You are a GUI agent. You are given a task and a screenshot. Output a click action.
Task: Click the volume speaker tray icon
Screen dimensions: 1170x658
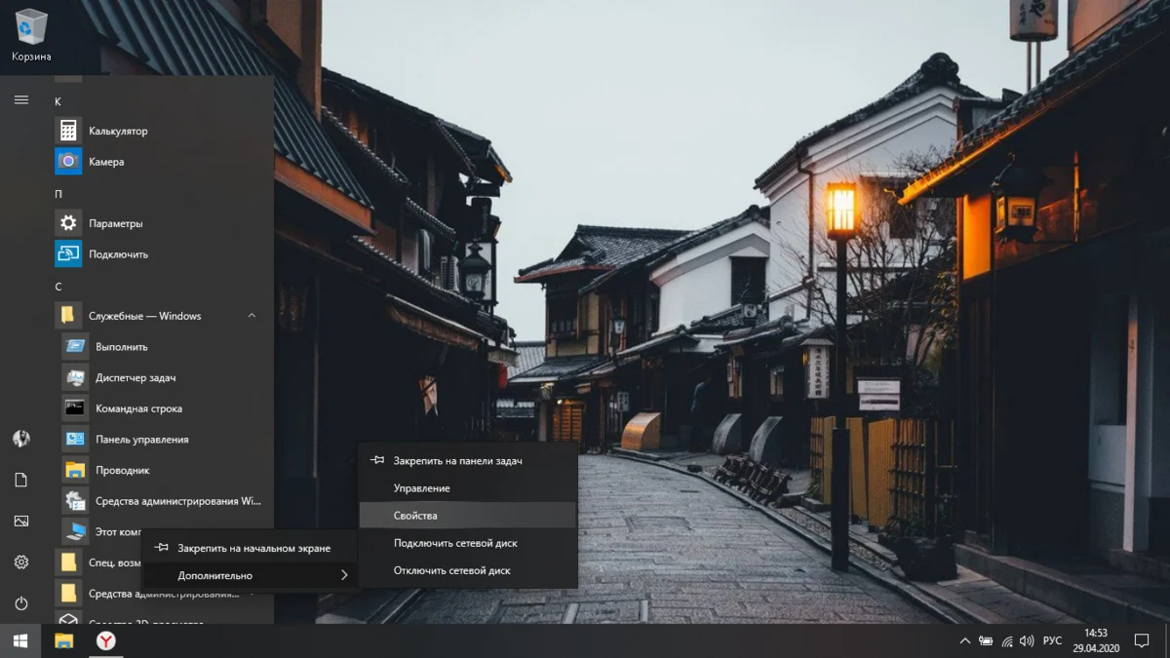click(1027, 640)
